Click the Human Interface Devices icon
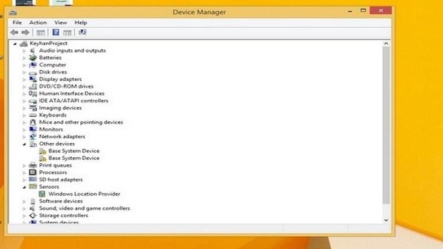 [33, 94]
